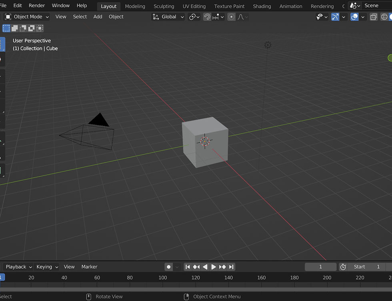Viewport: 392px width, 301px height.
Task: Open the Window menu
Action: tap(60, 6)
